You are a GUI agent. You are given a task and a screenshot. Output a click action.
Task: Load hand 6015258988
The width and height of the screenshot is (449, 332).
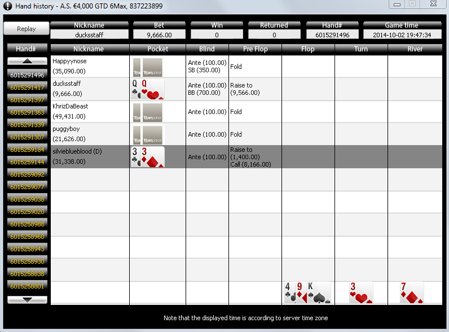coord(27,224)
